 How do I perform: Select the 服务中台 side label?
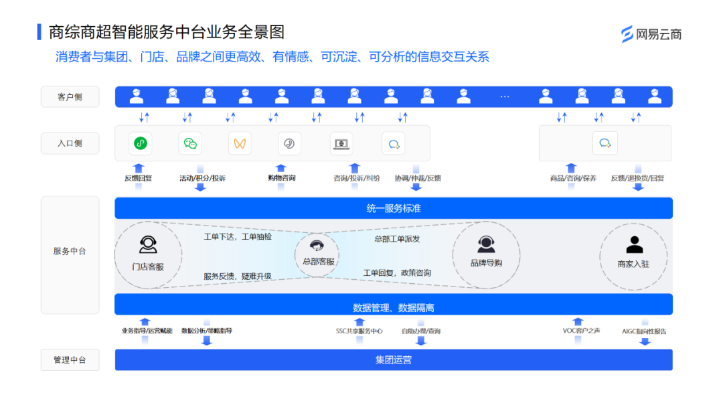pos(70,251)
